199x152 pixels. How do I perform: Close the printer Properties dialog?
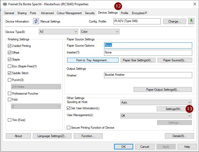tap(195, 4)
